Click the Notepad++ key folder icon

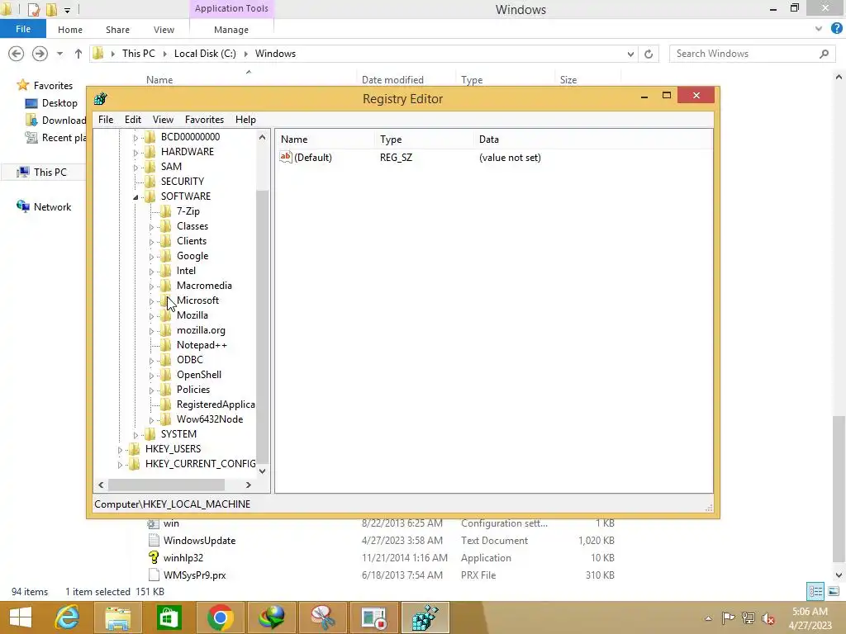pos(166,344)
